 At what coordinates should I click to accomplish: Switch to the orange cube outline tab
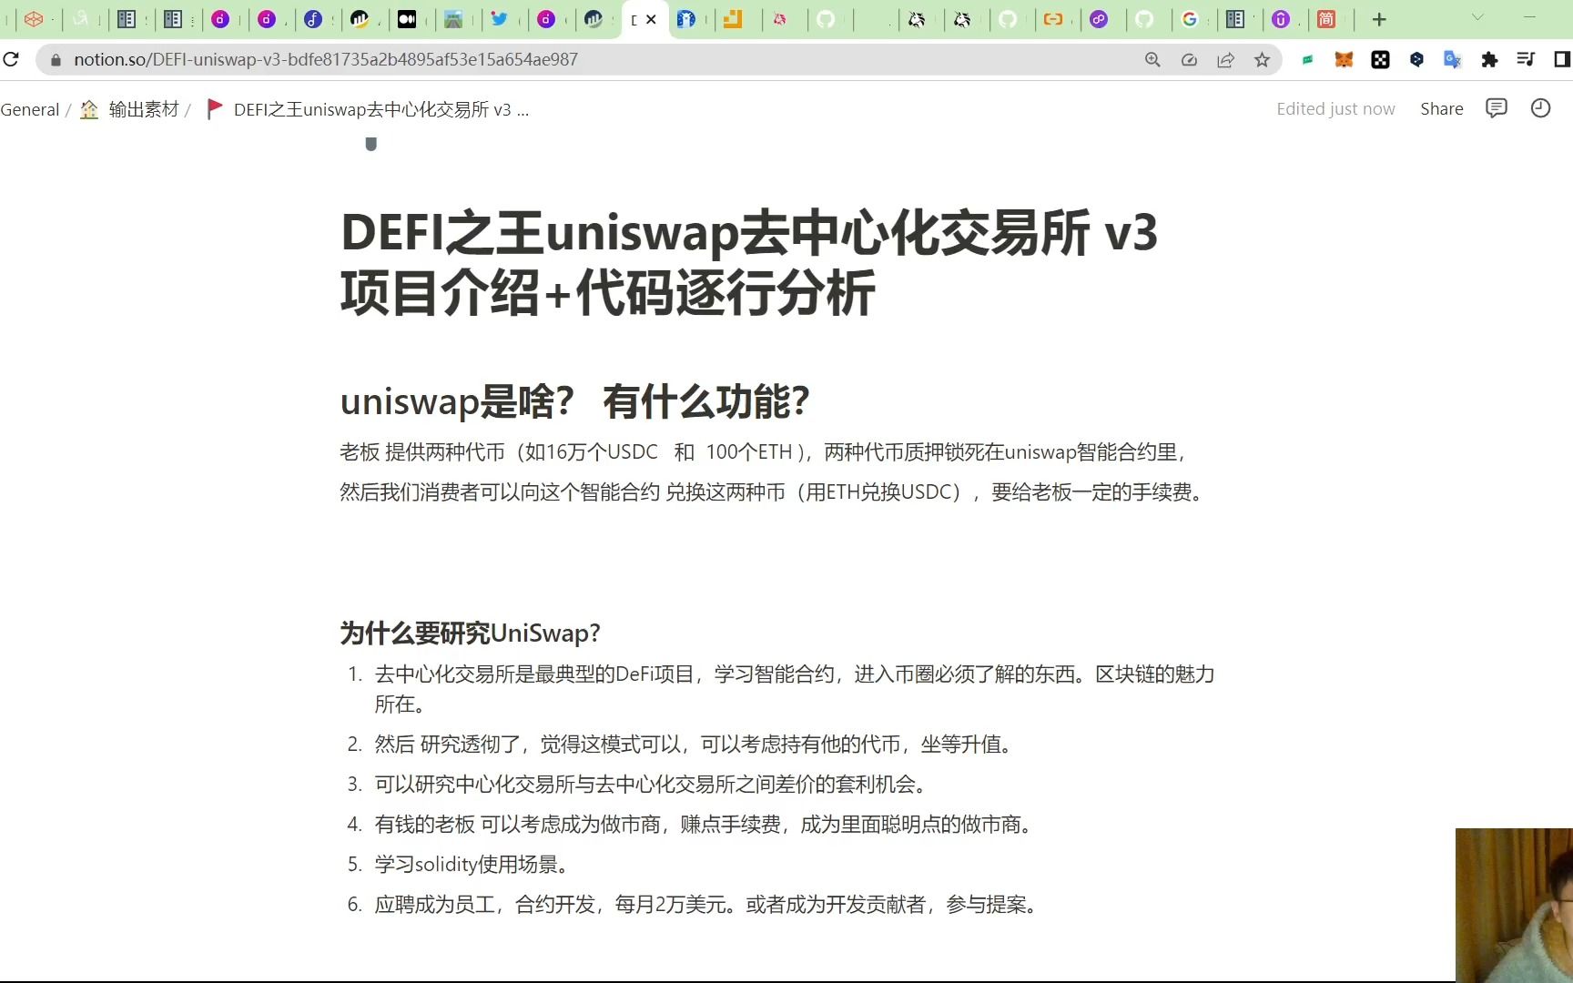34,19
